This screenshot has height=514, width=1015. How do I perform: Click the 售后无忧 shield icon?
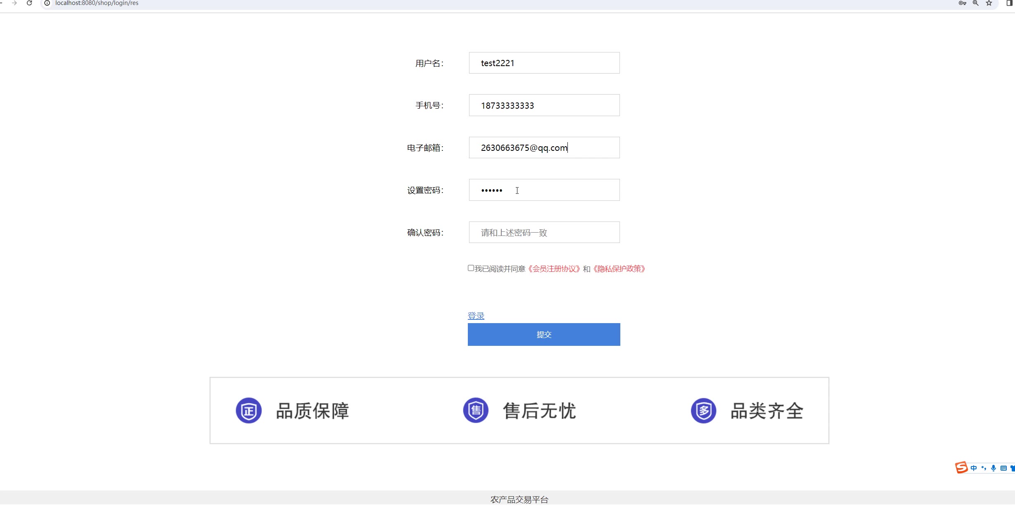click(x=476, y=410)
